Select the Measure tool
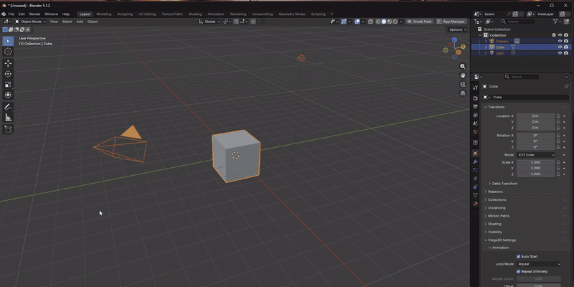This screenshot has height=287, width=574. [8, 118]
